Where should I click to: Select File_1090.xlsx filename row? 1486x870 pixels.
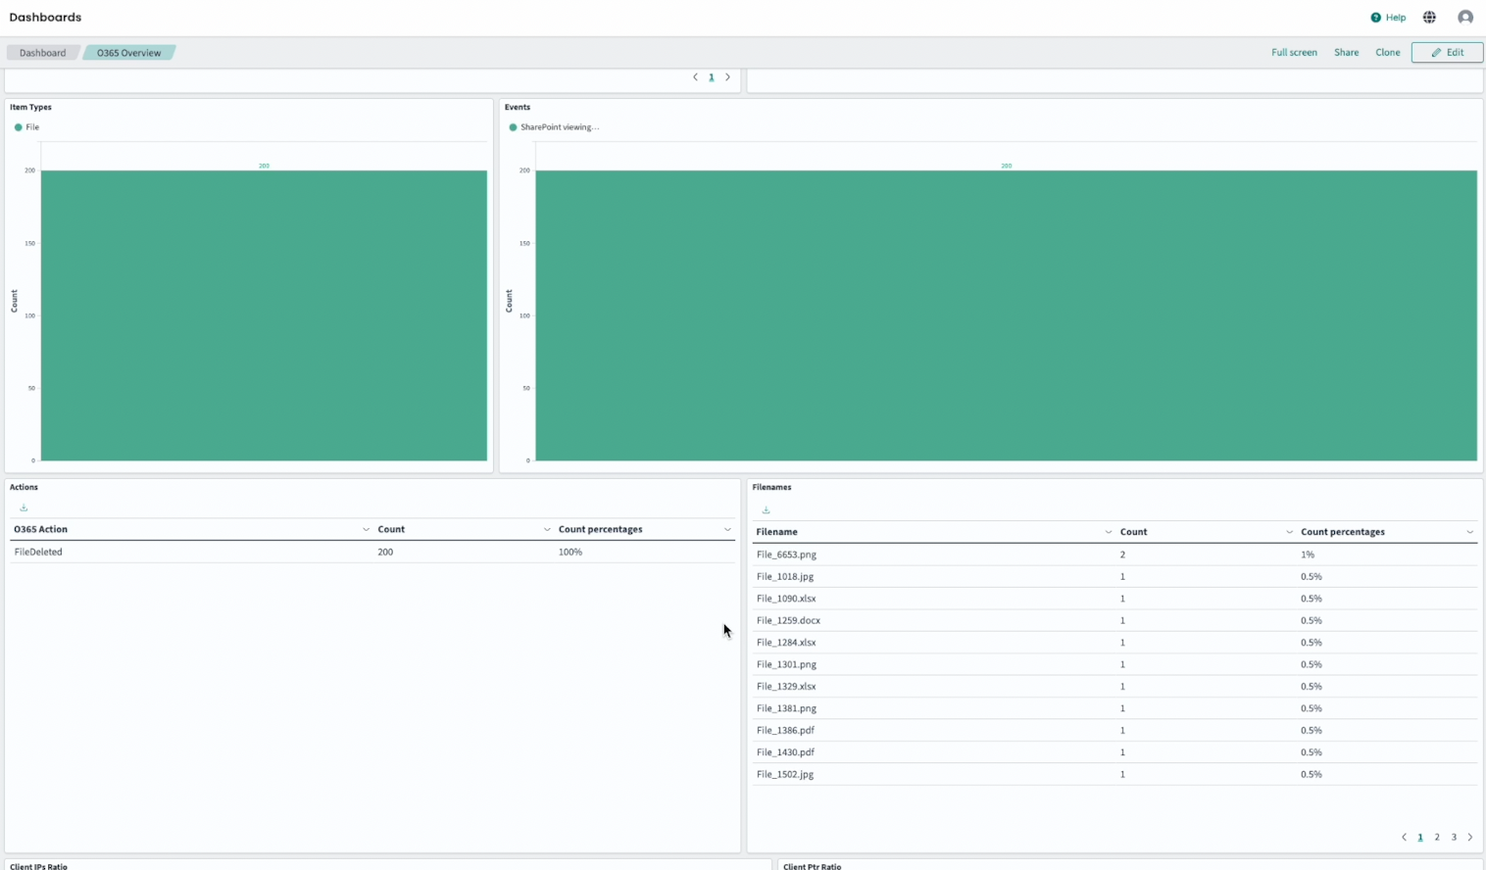(x=1114, y=599)
